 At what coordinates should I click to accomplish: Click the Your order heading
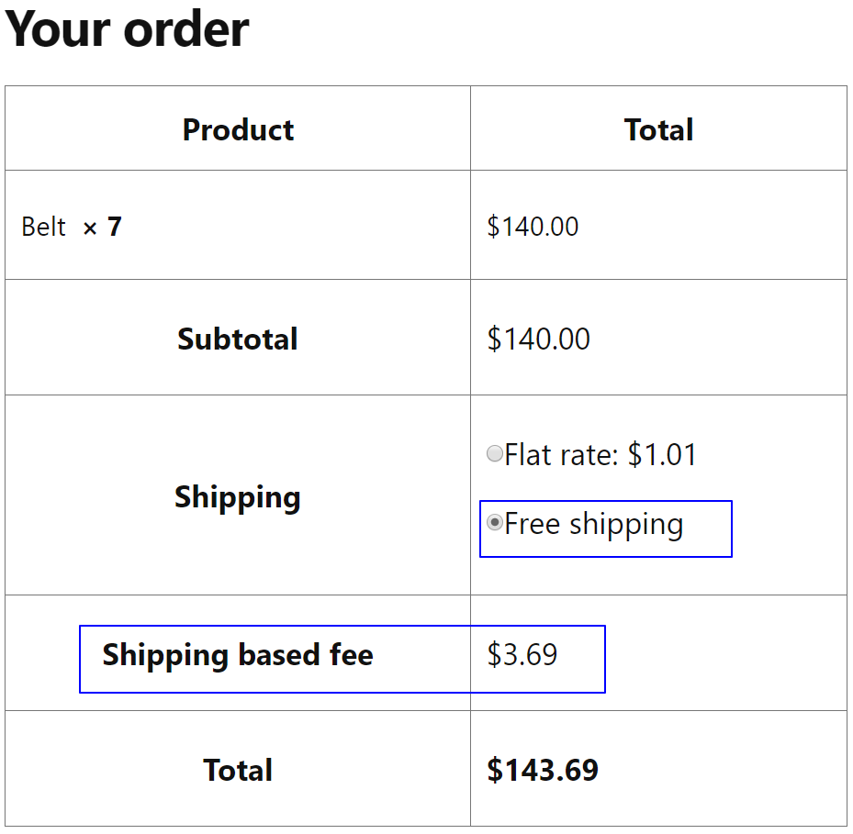[x=125, y=30]
